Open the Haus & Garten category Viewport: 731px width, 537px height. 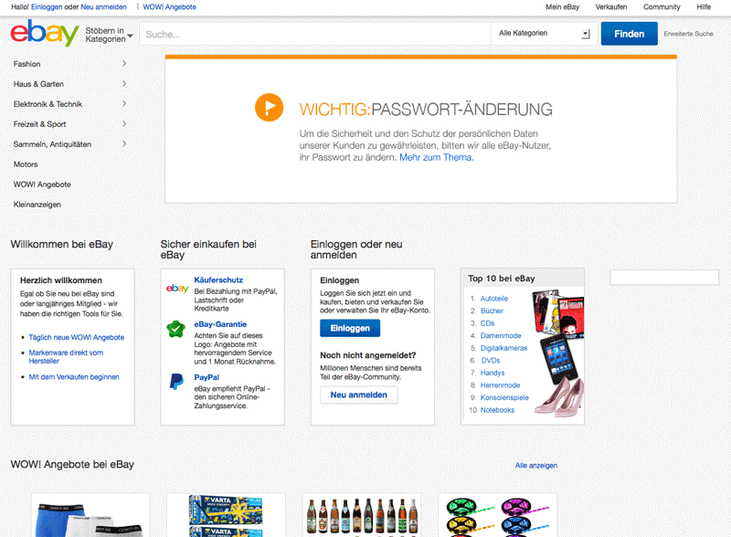click(x=38, y=84)
